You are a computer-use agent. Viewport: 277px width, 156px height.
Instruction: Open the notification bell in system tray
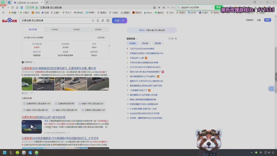click(273, 153)
